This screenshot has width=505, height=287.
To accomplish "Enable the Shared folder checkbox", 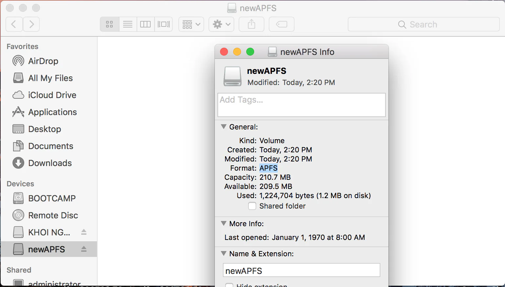I will (252, 206).
